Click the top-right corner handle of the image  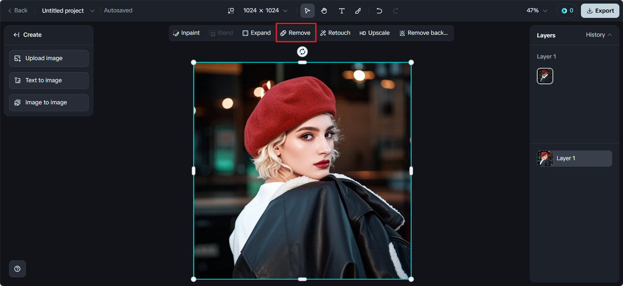(x=411, y=62)
